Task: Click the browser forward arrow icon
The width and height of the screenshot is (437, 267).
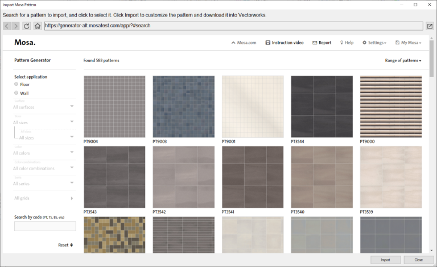Action: [16, 26]
